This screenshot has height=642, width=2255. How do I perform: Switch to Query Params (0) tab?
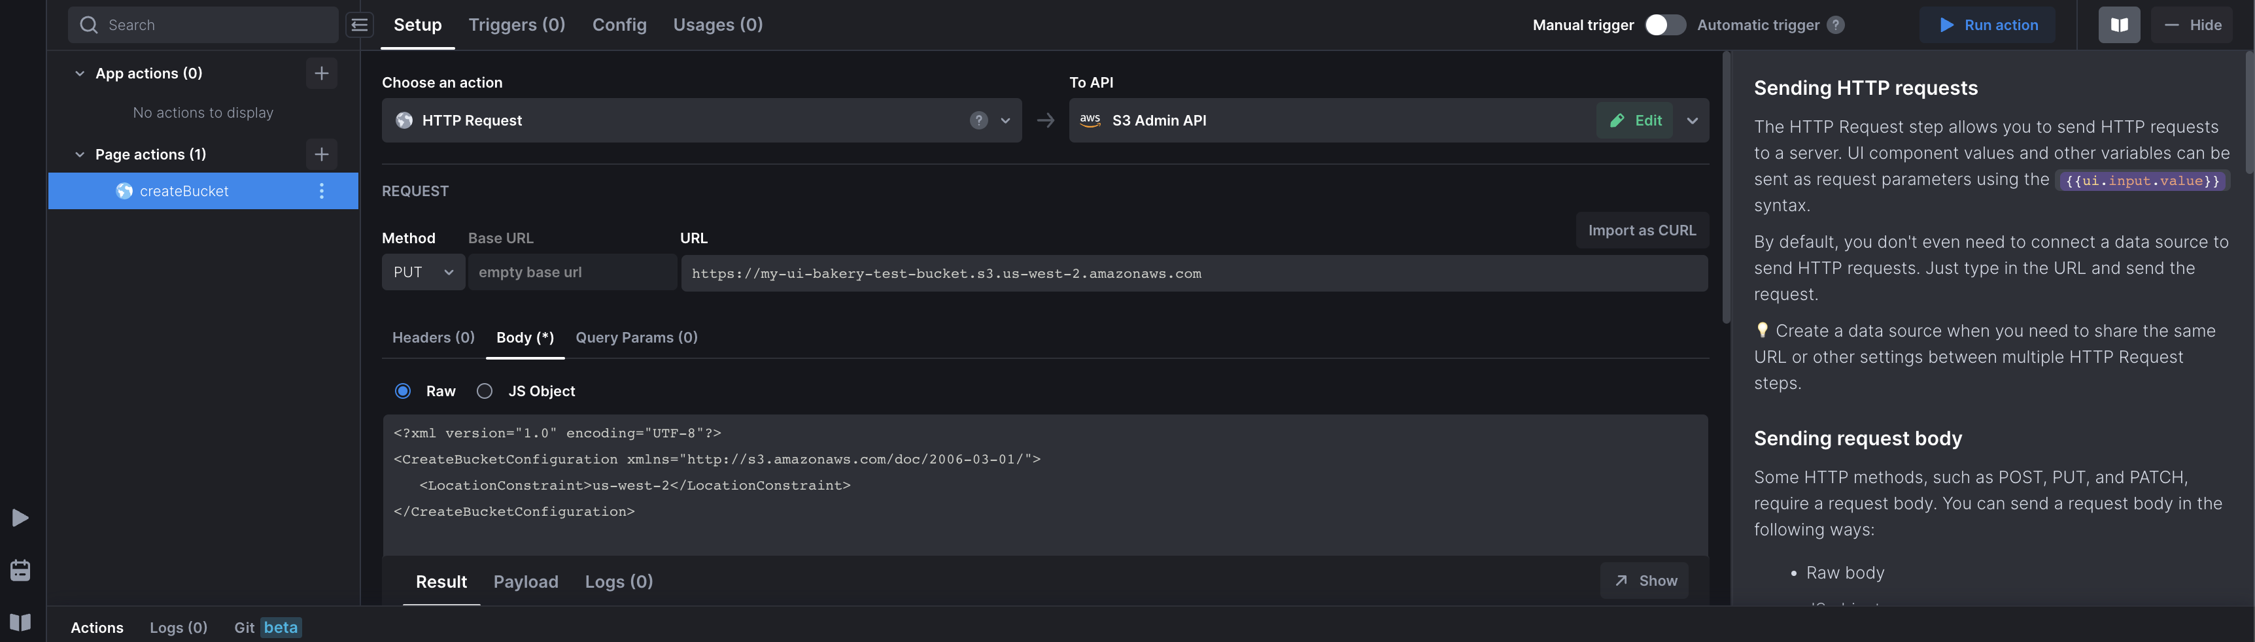(636, 337)
